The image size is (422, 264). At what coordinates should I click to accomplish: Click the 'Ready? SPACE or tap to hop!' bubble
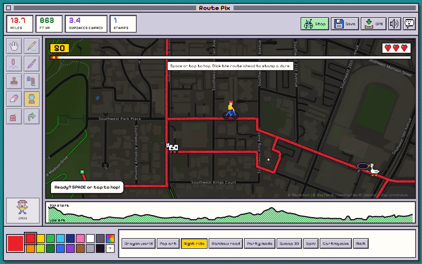87,187
